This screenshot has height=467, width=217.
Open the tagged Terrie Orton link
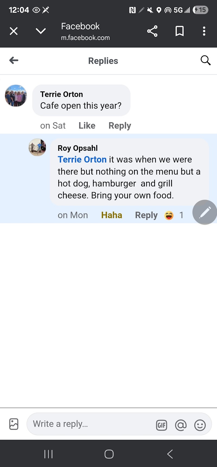point(82,159)
